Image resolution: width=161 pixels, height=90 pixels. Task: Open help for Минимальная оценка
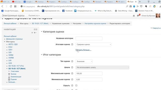coord(72,79)
